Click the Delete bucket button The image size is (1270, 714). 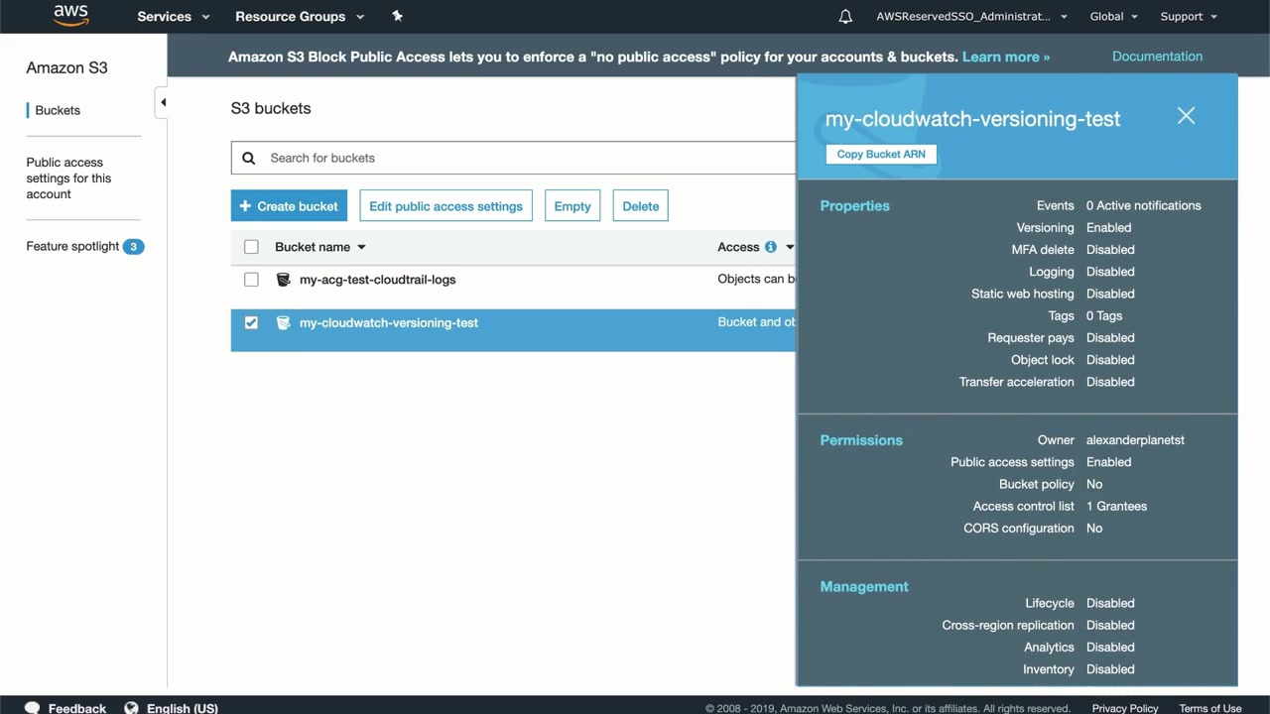(640, 205)
